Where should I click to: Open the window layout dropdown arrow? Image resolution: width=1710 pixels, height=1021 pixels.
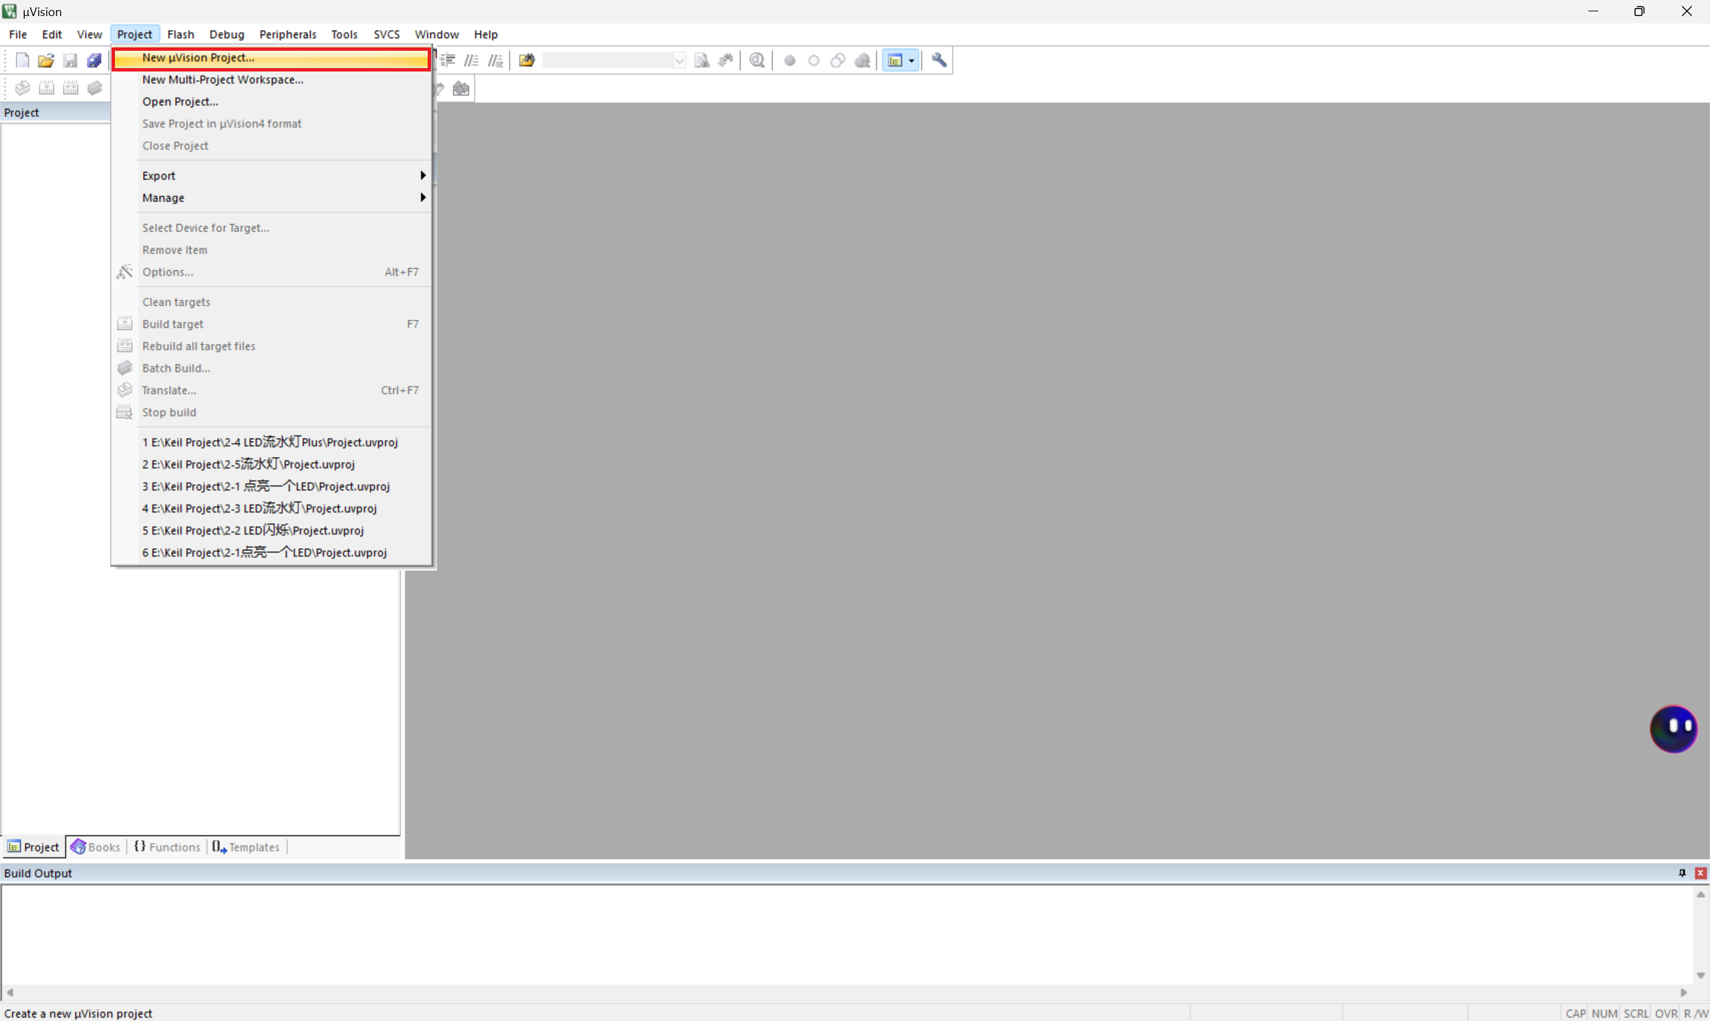point(911,61)
